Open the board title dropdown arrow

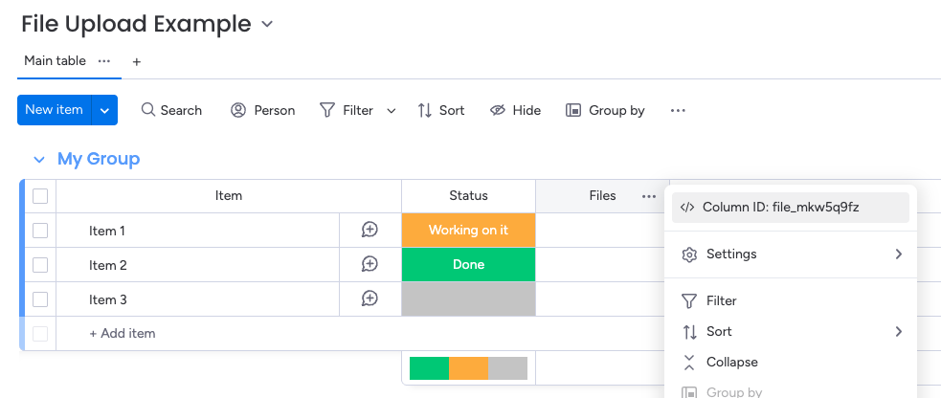tap(267, 24)
